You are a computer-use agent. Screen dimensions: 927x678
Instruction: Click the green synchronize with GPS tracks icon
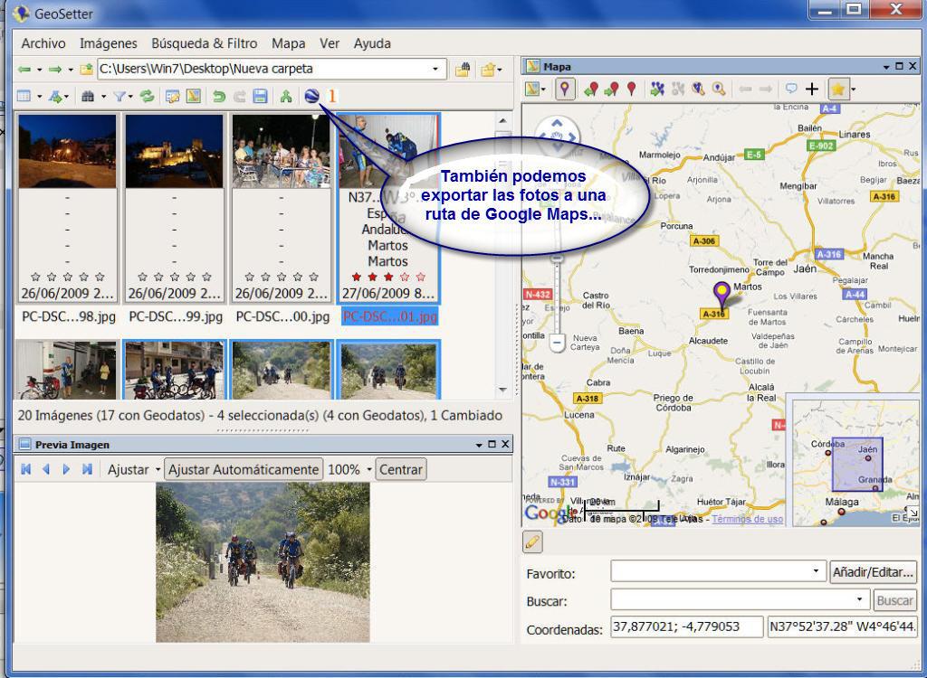tap(286, 96)
